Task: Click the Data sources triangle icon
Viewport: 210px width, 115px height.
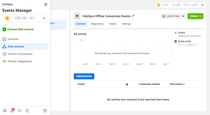Action: [x=4, y=46]
